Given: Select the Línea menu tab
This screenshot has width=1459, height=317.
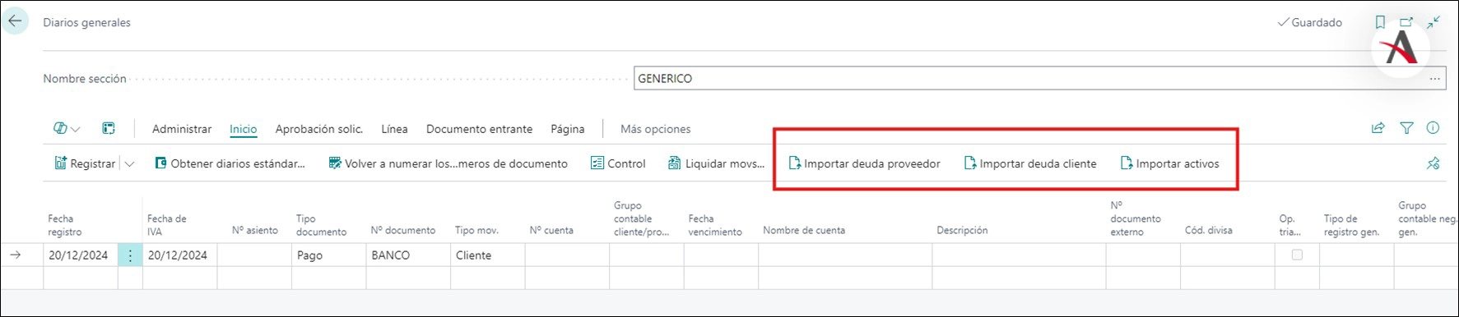Looking at the screenshot, I should [x=394, y=129].
